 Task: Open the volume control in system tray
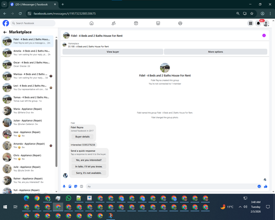point(245,207)
